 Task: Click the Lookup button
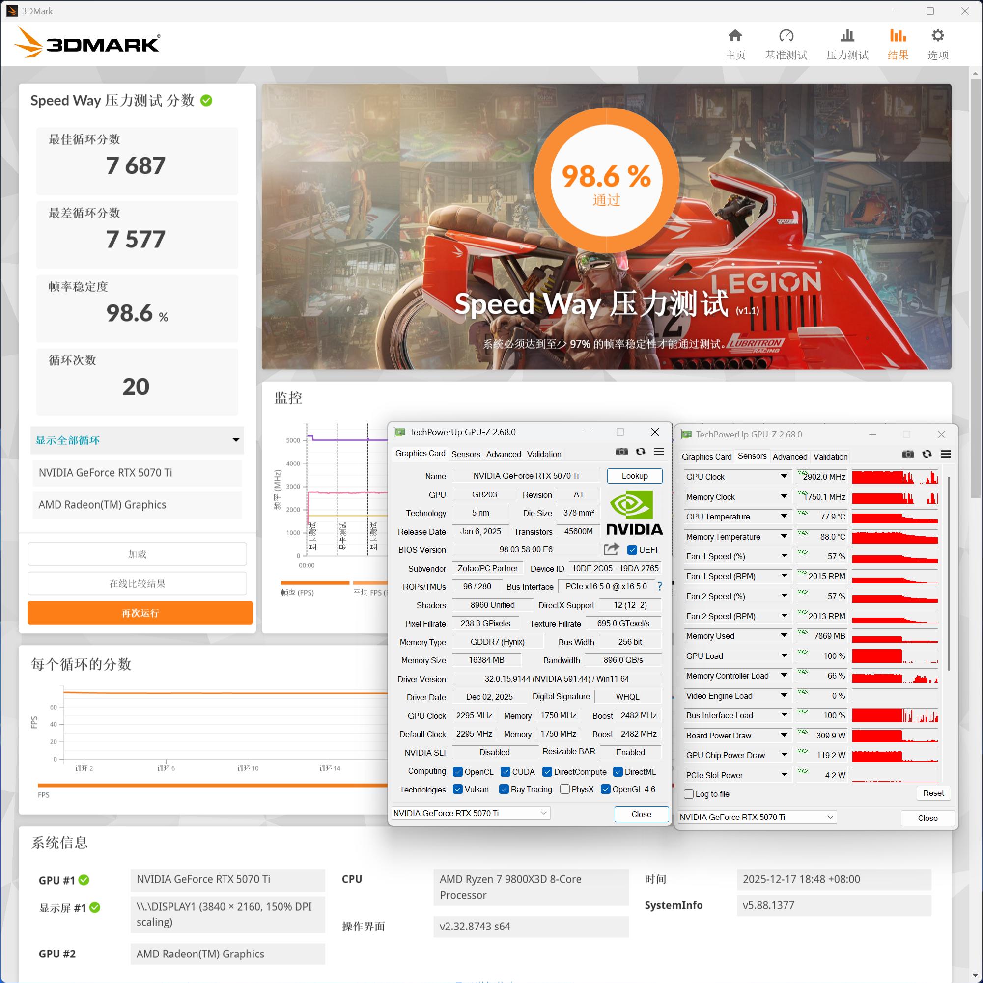[634, 476]
